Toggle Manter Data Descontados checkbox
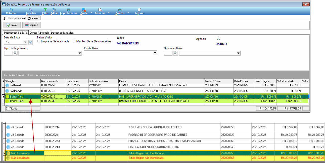The height and width of the screenshot is (163, 325). coord(74,41)
